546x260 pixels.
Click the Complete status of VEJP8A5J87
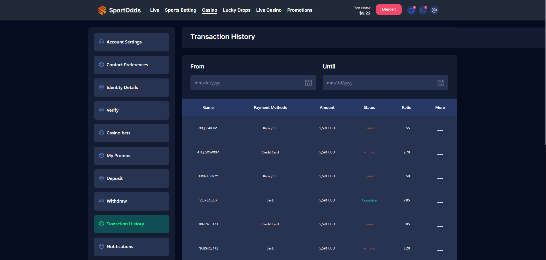(369, 200)
